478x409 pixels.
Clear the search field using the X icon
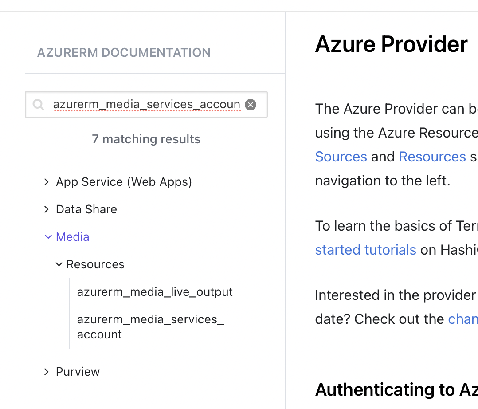pos(250,104)
